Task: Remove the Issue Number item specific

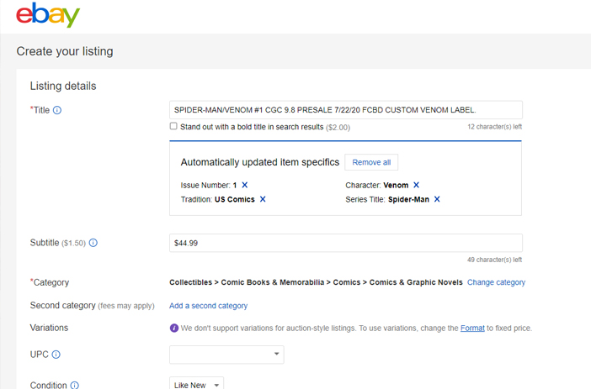Action: click(x=245, y=185)
